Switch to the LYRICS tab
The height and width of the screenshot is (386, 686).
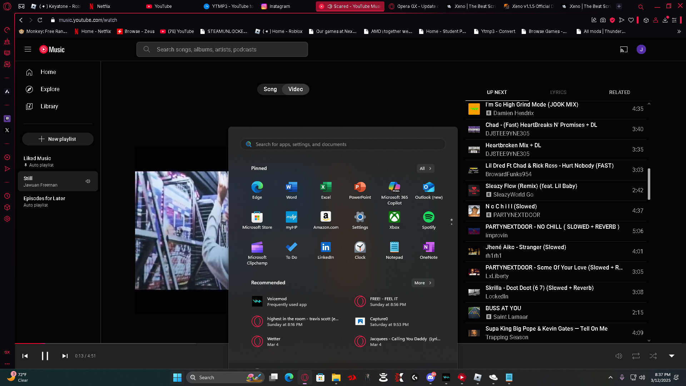558,92
